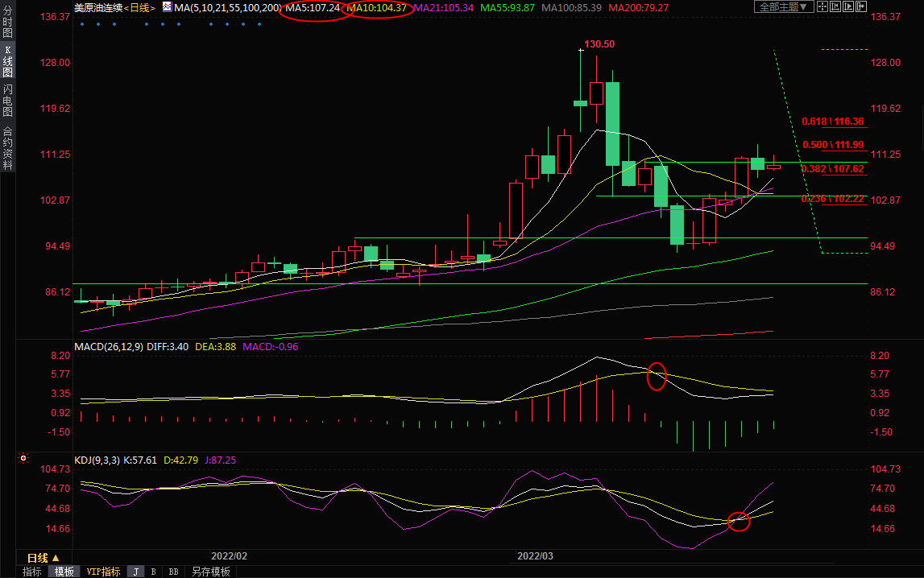Open the 闪电图 side tab
Screen dimensions: 924x578
[x=7, y=100]
